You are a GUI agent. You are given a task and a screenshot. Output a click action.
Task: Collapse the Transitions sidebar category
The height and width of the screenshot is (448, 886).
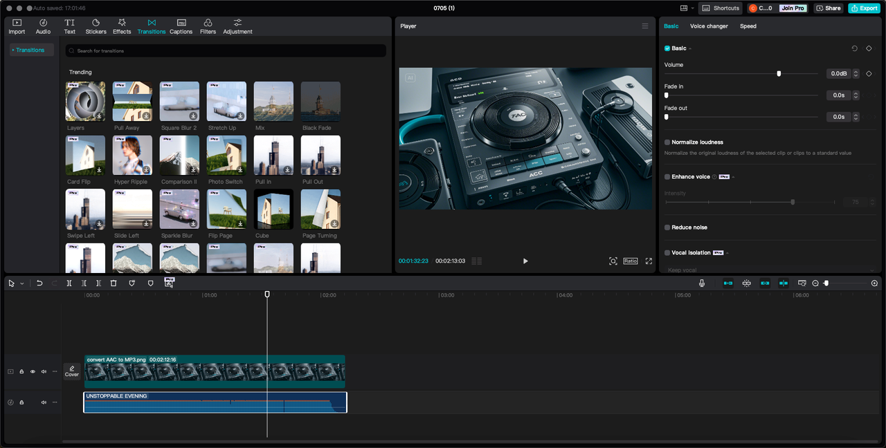[12, 50]
